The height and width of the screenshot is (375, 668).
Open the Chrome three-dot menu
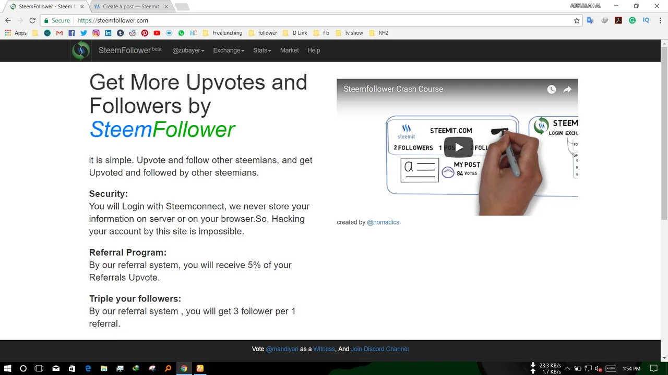pos(660,20)
